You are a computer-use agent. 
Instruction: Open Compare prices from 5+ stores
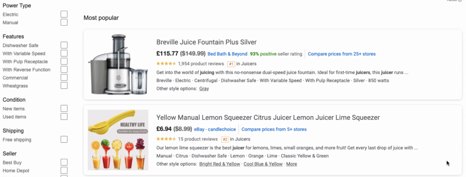pos(274,129)
